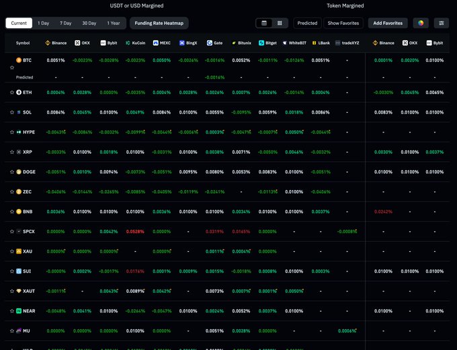Image resolution: width=457 pixels, height=350 pixels.
Task: Star DOGE as favorite
Action: tap(12, 172)
